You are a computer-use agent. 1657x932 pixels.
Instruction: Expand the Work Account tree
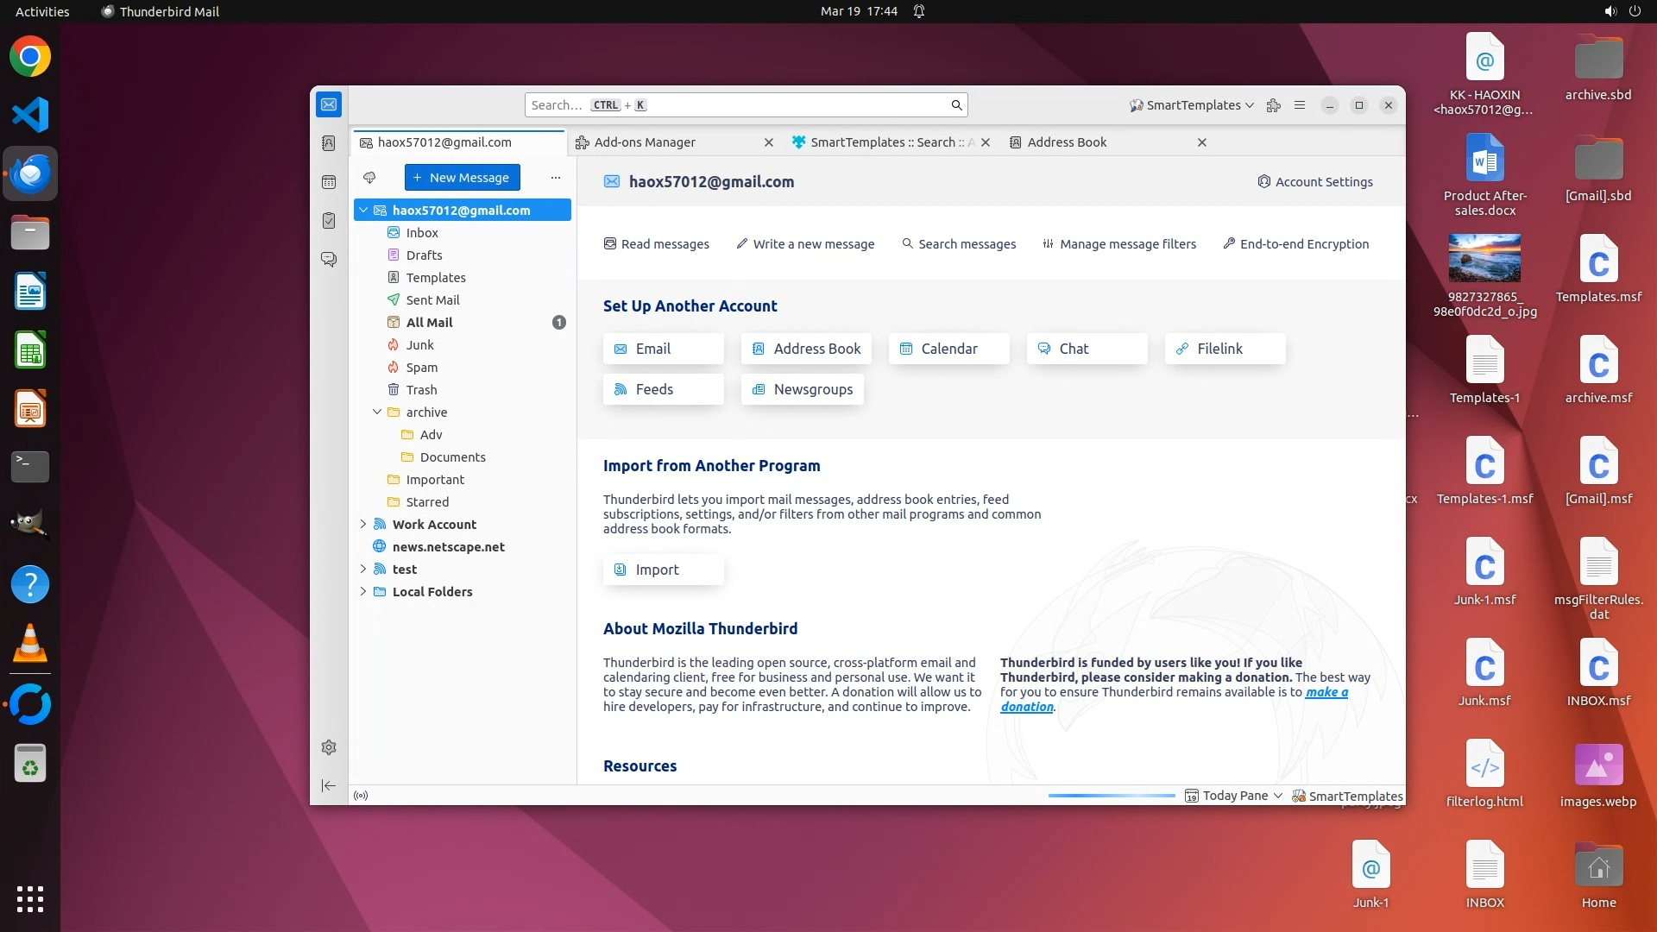pyautogui.click(x=363, y=525)
